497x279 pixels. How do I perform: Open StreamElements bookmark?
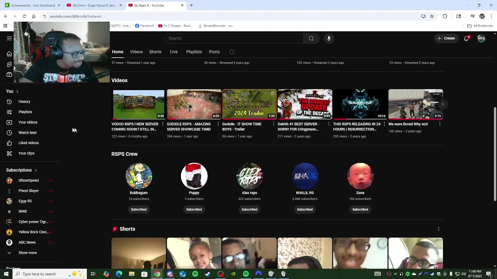pyautogui.click(x=215, y=26)
